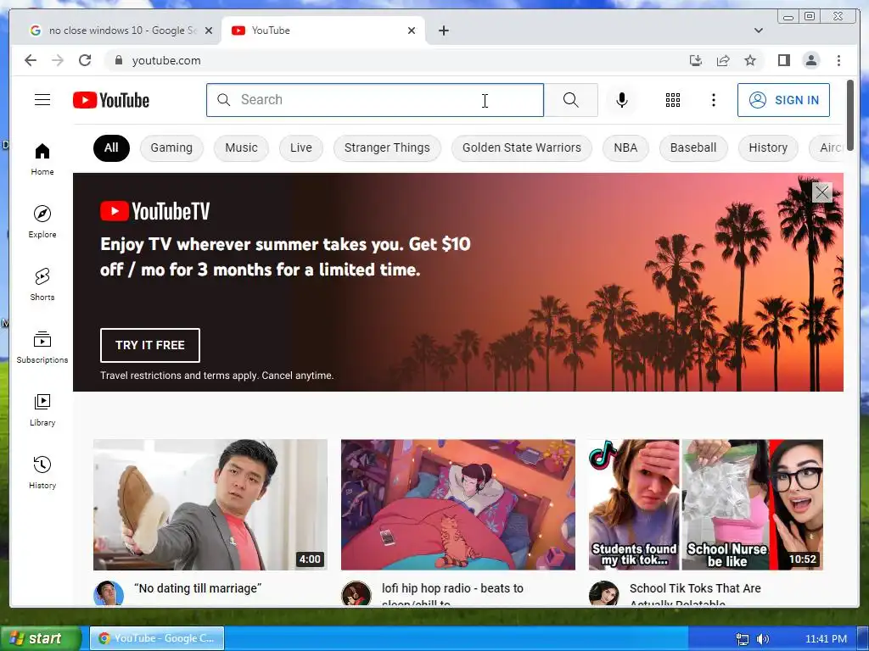Open Explore in the sidebar
The height and width of the screenshot is (651, 869).
pyautogui.click(x=42, y=221)
